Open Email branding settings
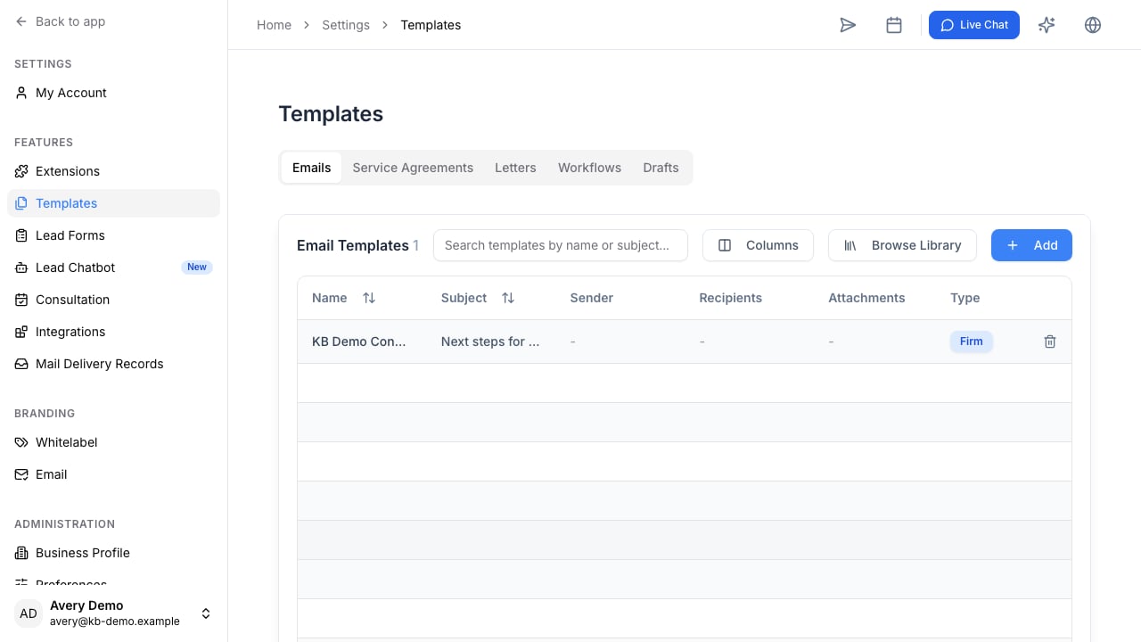This screenshot has height=642, width=1141. (x=113, y=474)
